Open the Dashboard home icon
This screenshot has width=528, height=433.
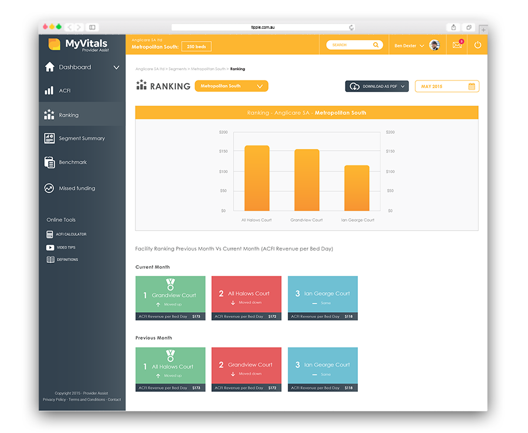pos(49,67)
